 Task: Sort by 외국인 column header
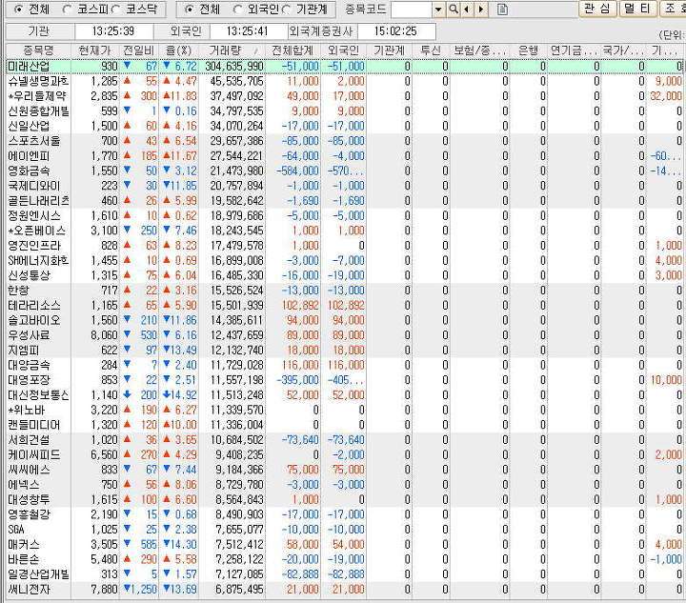pyautogui.click(x=343, y=50)
